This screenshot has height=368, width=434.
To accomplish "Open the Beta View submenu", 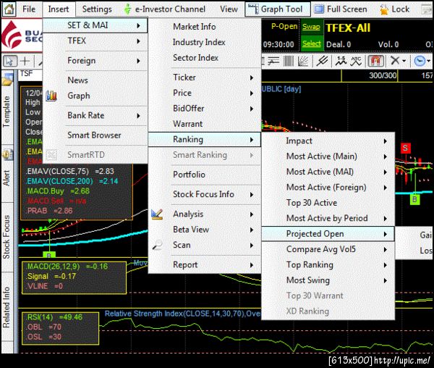I will [x=205, y=230].
